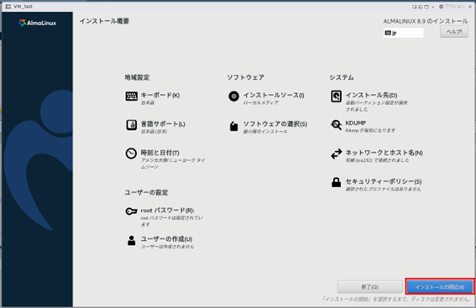Open Installation Destination disk icon
The image size is (476, 308).
coord(336,97)
